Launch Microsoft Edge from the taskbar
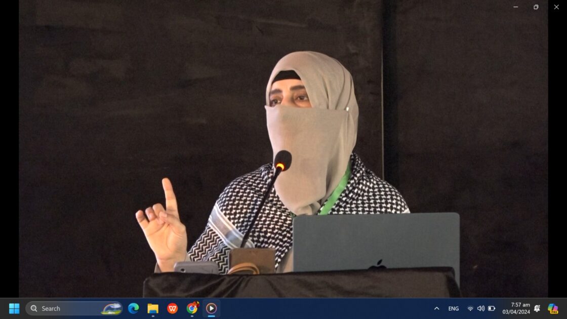Image resolution: width=567 pixels, height=319 pixels. pyautogui.click(x=134, y=308)
